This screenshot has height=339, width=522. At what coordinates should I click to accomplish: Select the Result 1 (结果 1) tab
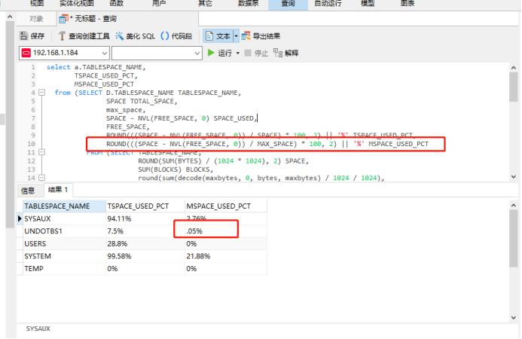tap(58, 190)
